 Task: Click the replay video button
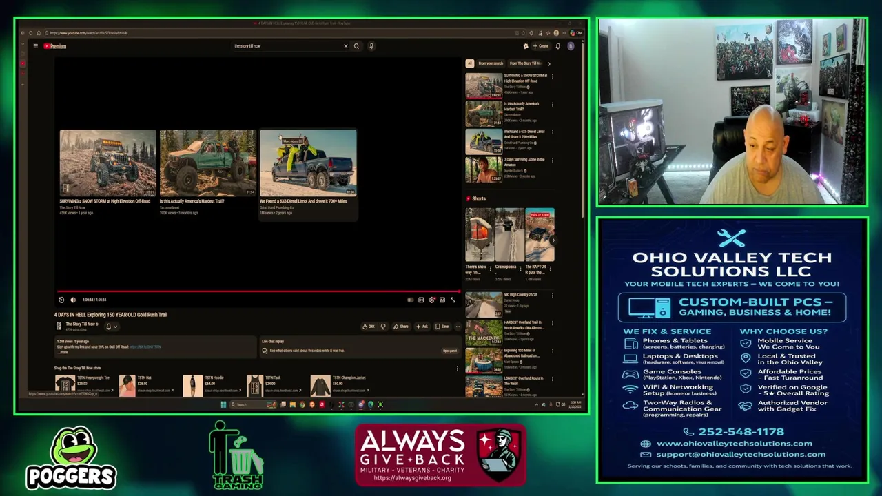[x=61, y=300]
